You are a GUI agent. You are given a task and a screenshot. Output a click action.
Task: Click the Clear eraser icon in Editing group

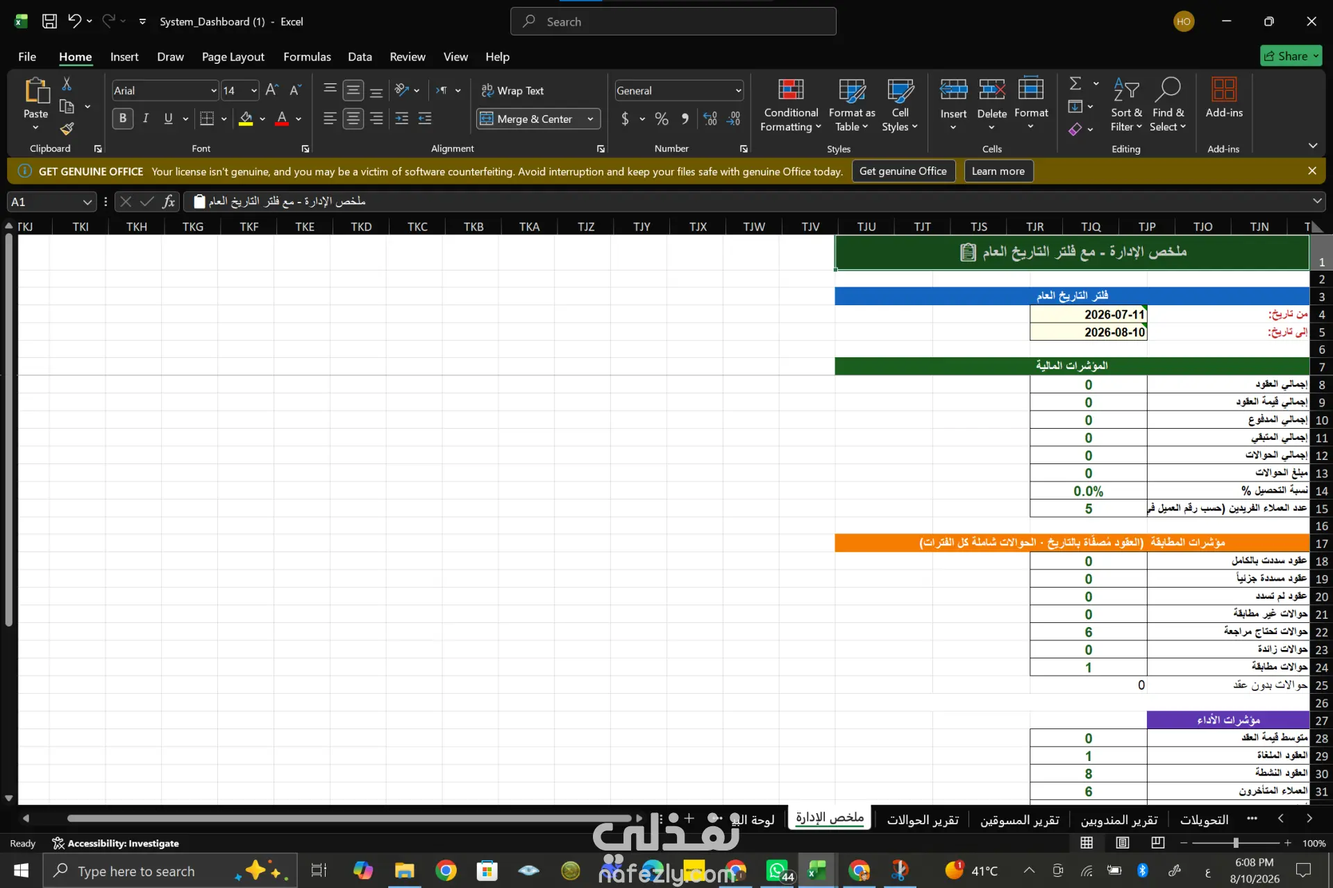[x=1075, y=129]
